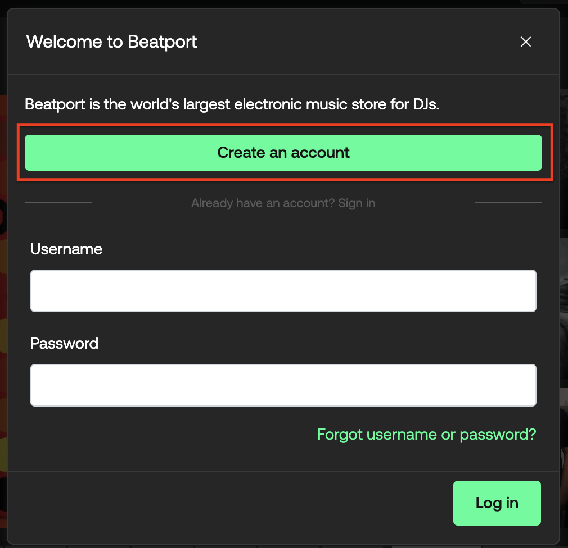This screenshot has width=568, height=548.
Task: Click the Password field label
Action: pos(65,344)
